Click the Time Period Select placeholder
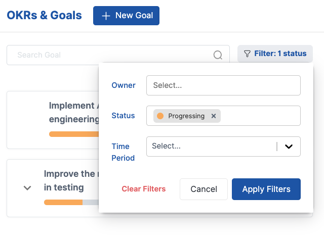The height and width of the screenshot is (243, 324). tap(166, 146)
